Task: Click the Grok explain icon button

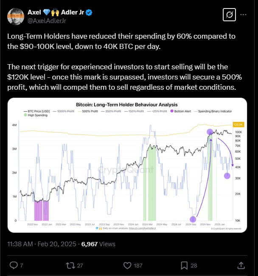Action: pos(229,14)
